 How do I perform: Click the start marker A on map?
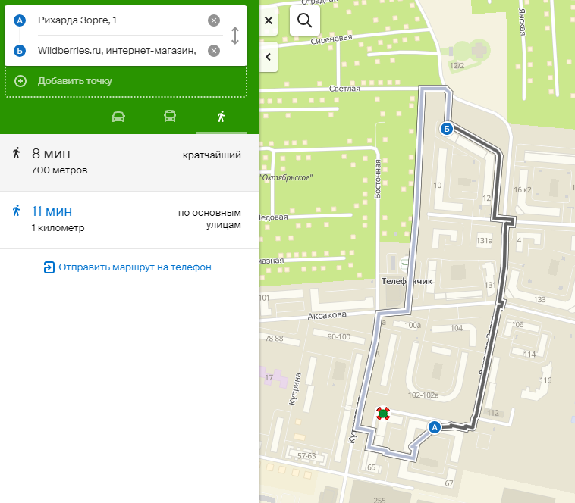pyautogui.click(x=435, y=427)
